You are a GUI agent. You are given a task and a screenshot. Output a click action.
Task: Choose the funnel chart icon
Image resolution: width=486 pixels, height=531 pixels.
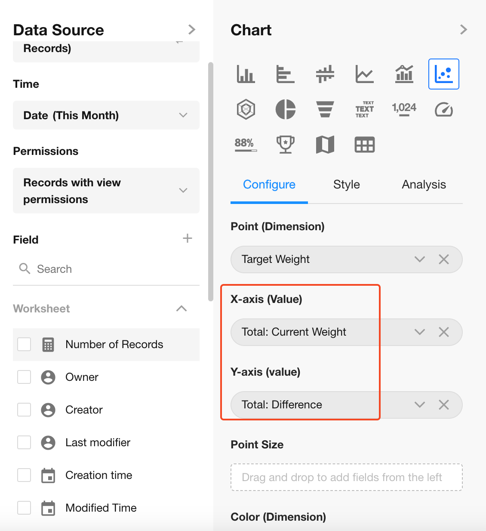325,109
